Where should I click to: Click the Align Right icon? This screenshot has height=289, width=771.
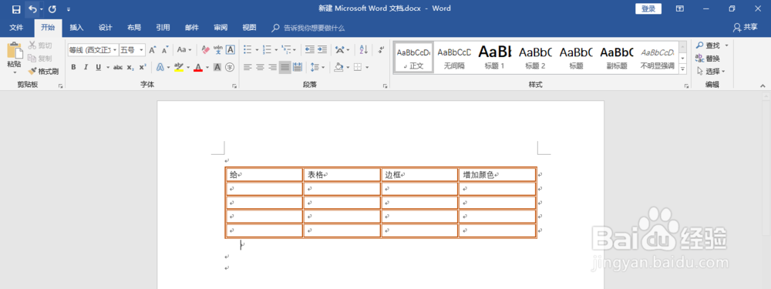pyautogui.click(x=272, y=67)
